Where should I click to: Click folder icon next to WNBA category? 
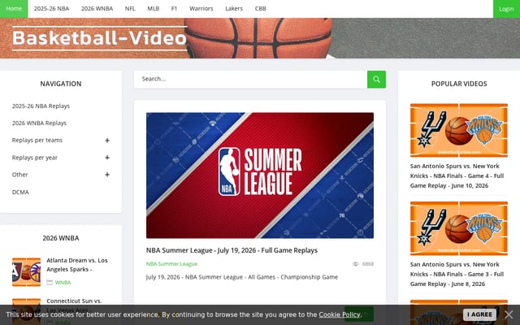pyautogui.click(x=50, y=283)
